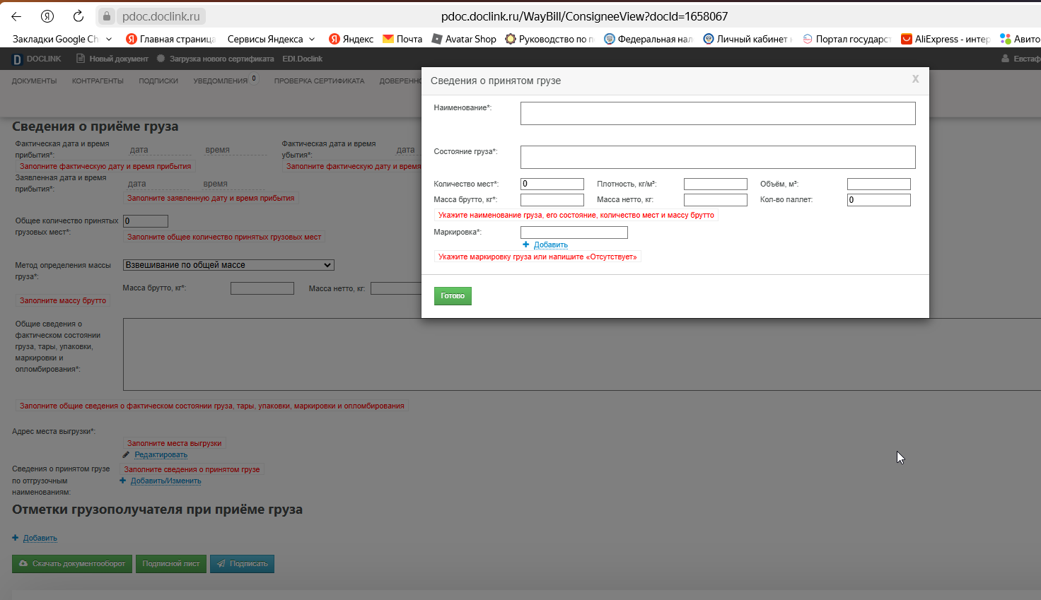1041x600 pixels.
Task: Click the plus icon next to Добавить in dialog
Action: tap(526, 245)
